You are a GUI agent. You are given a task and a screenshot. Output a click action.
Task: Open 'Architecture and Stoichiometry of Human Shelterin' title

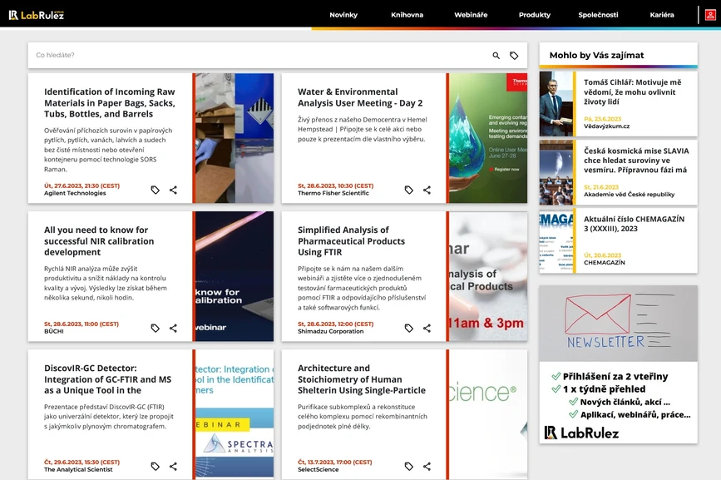point(362,379)
